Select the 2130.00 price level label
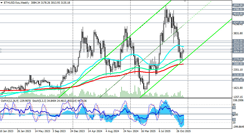The width and height of the screenshot is (244, 134). tap(238, 75)
